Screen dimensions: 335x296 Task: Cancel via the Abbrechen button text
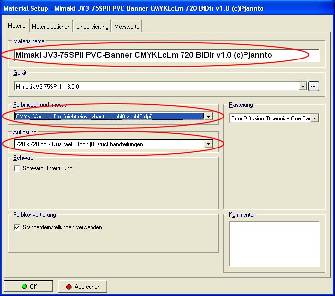[x=88, y=286]
